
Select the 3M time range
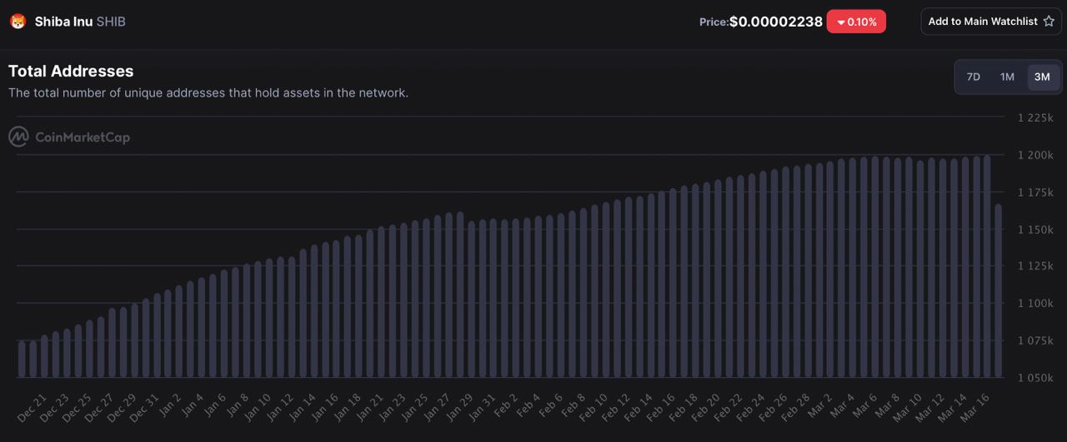pos(1042,77)
